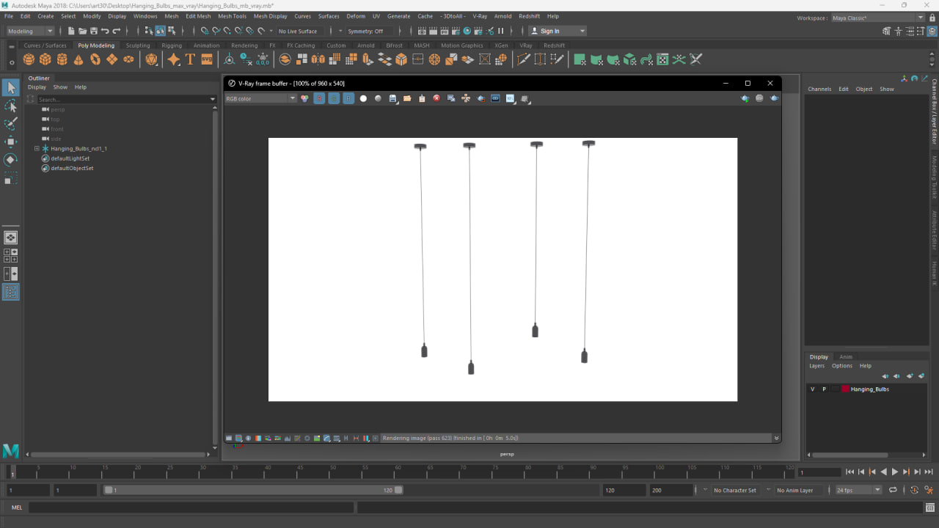The width and height of the screenshot is (939, 528).
Task: Open the Outliner Display menu
Action: pyautogui.click(x=37, y=87)
